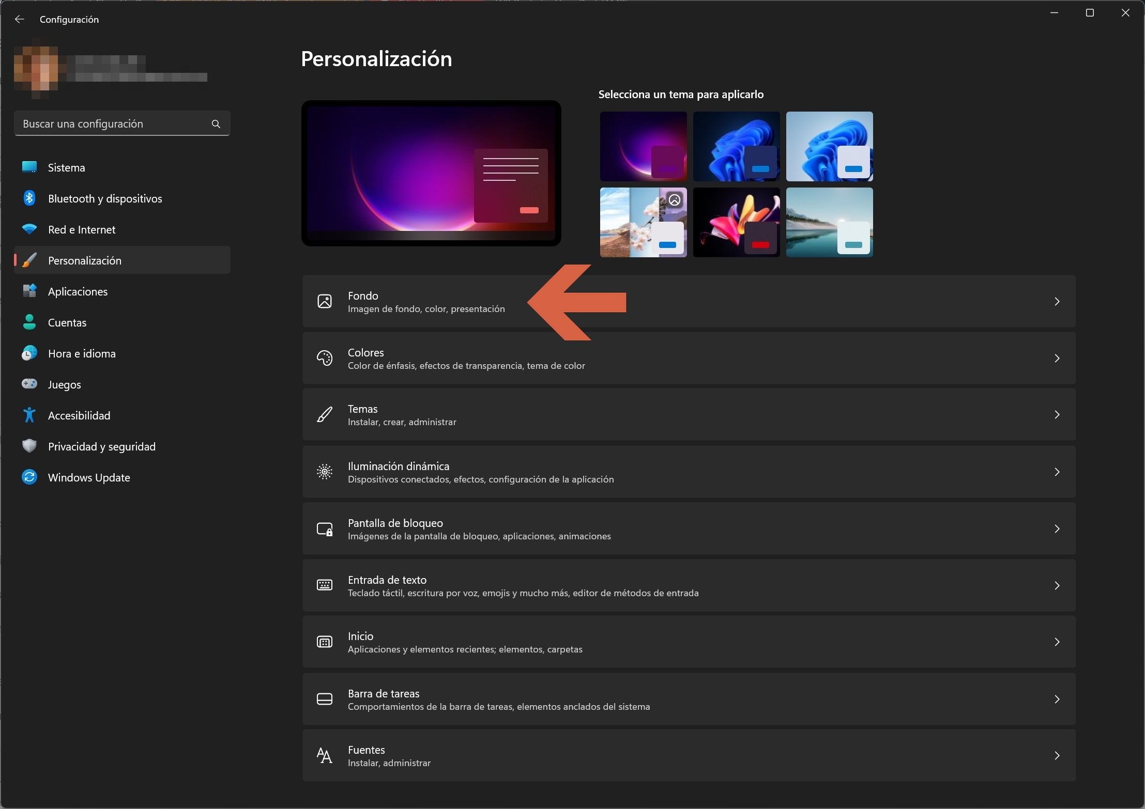Apply the purple glow theme thumbnail
Image resolution: width=1145 pixels, height=809 pixels.
click(643, 146)
